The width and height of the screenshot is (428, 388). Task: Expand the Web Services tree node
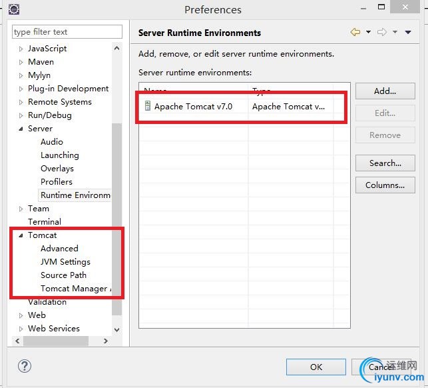21,329
